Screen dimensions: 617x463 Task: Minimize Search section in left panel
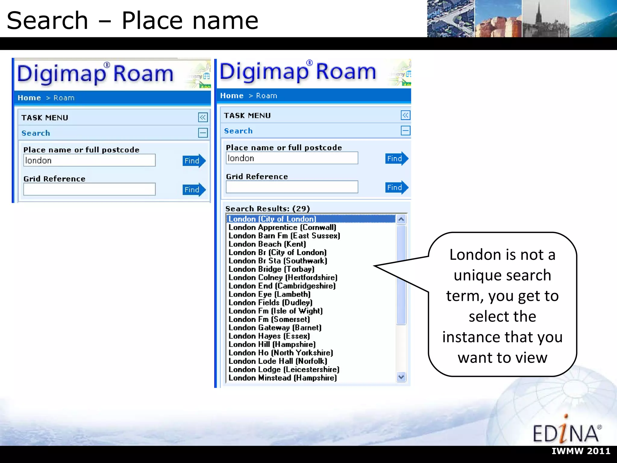click(x=203, y=133)
